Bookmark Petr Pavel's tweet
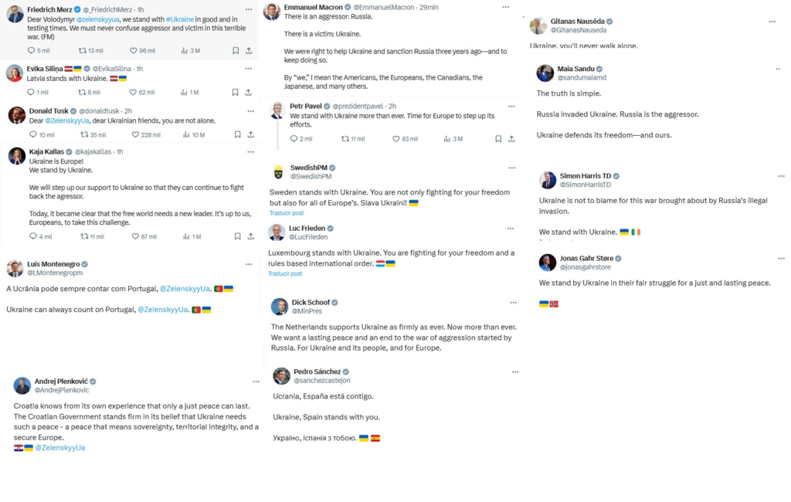The width and height of the screenshot is (791, 502). pos(498,139)
